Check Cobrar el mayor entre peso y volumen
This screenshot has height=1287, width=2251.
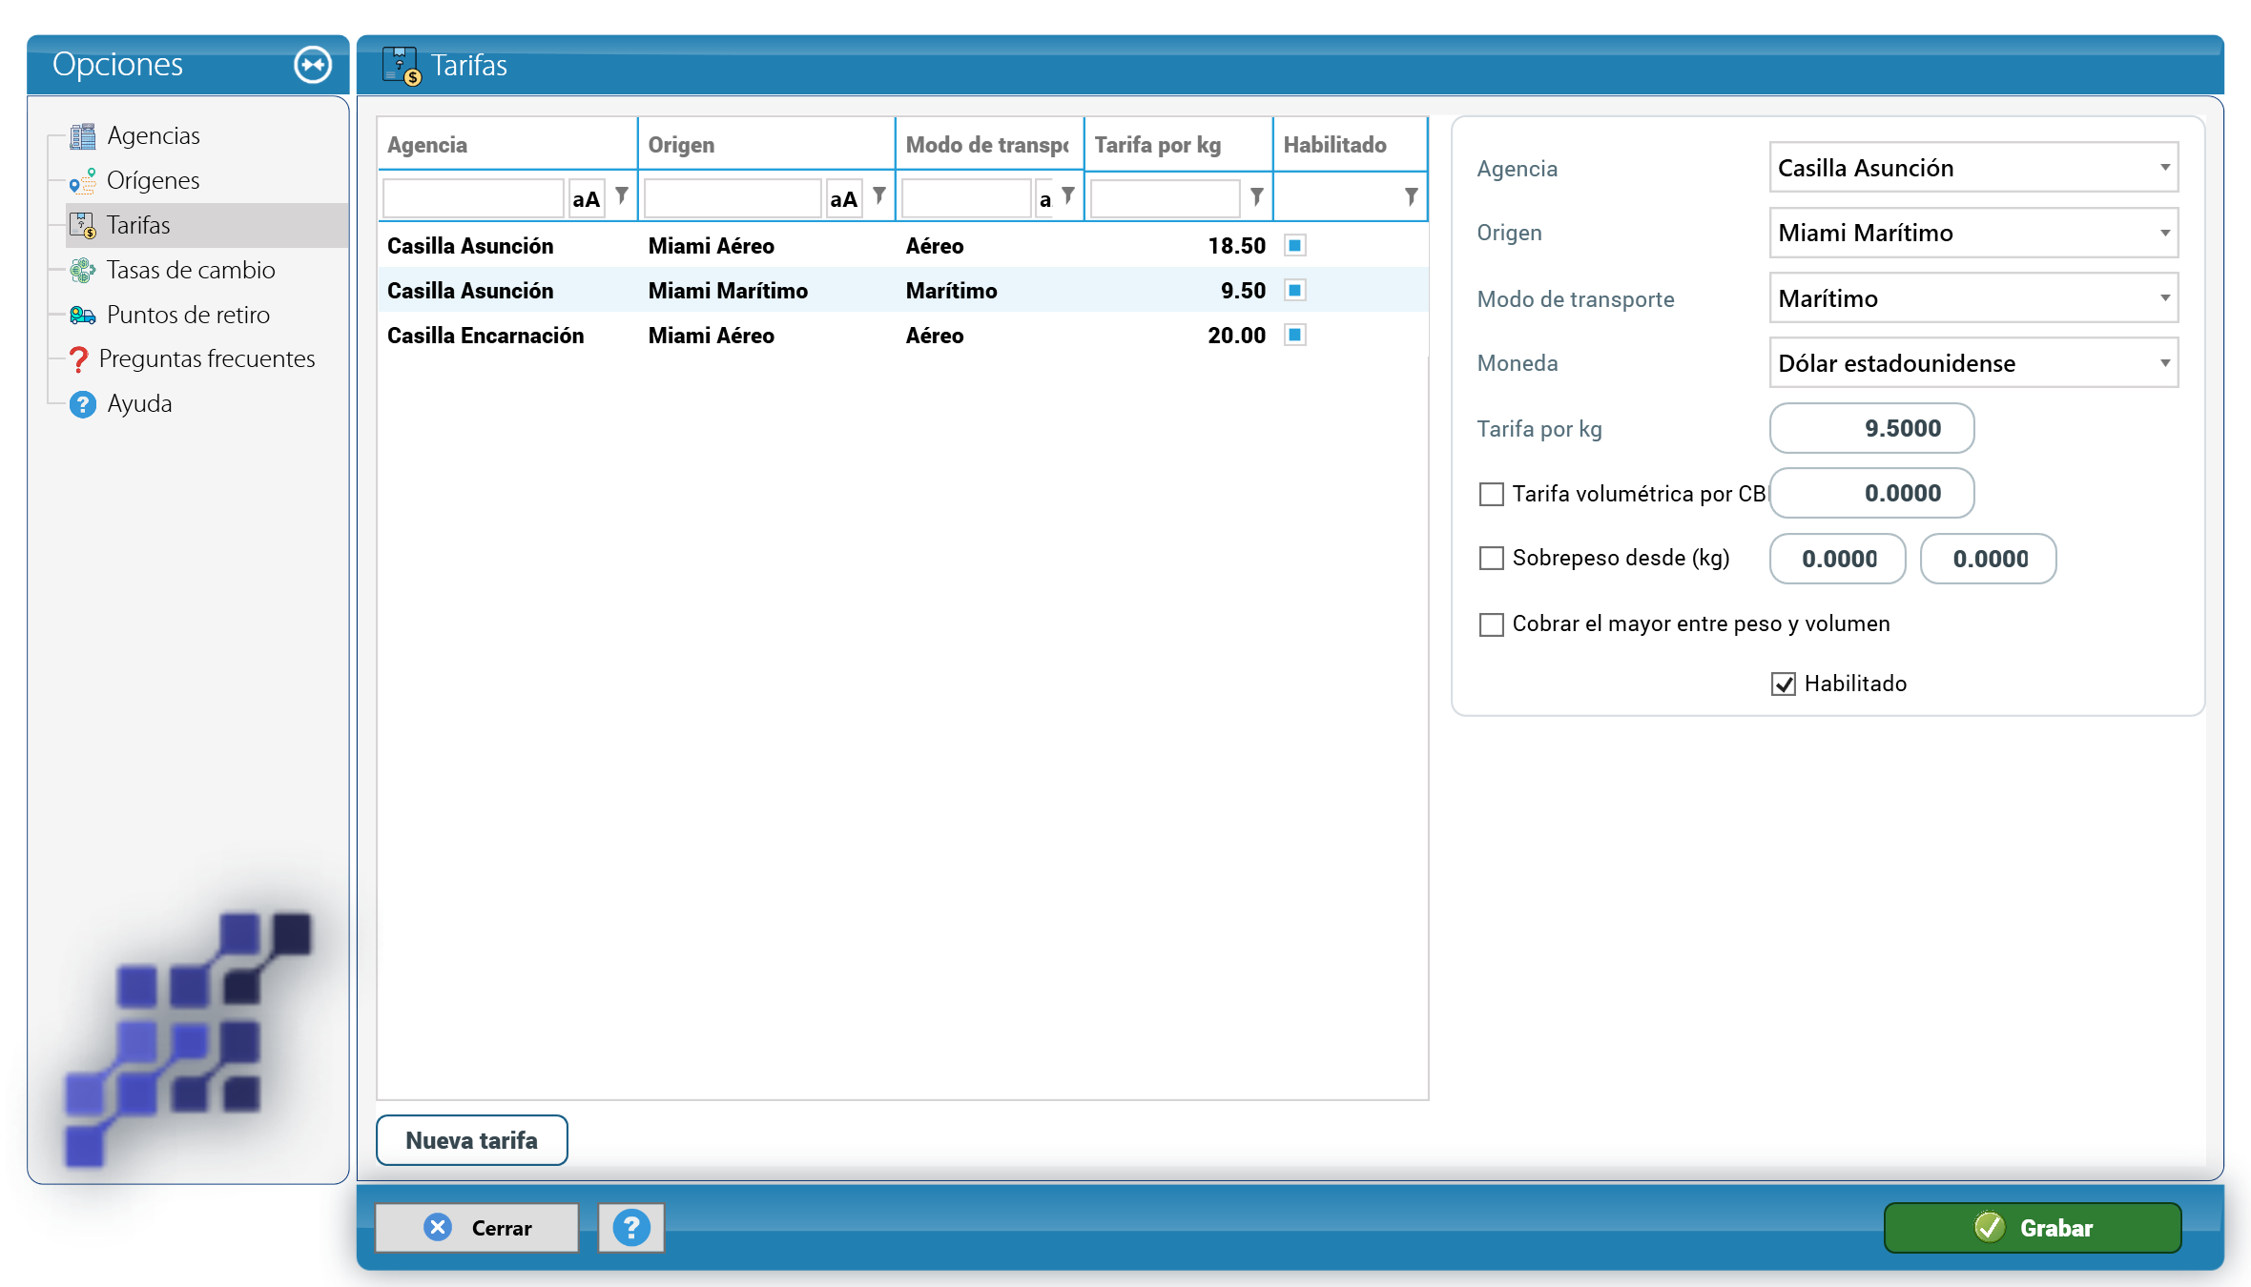(x=1491, y=624)
